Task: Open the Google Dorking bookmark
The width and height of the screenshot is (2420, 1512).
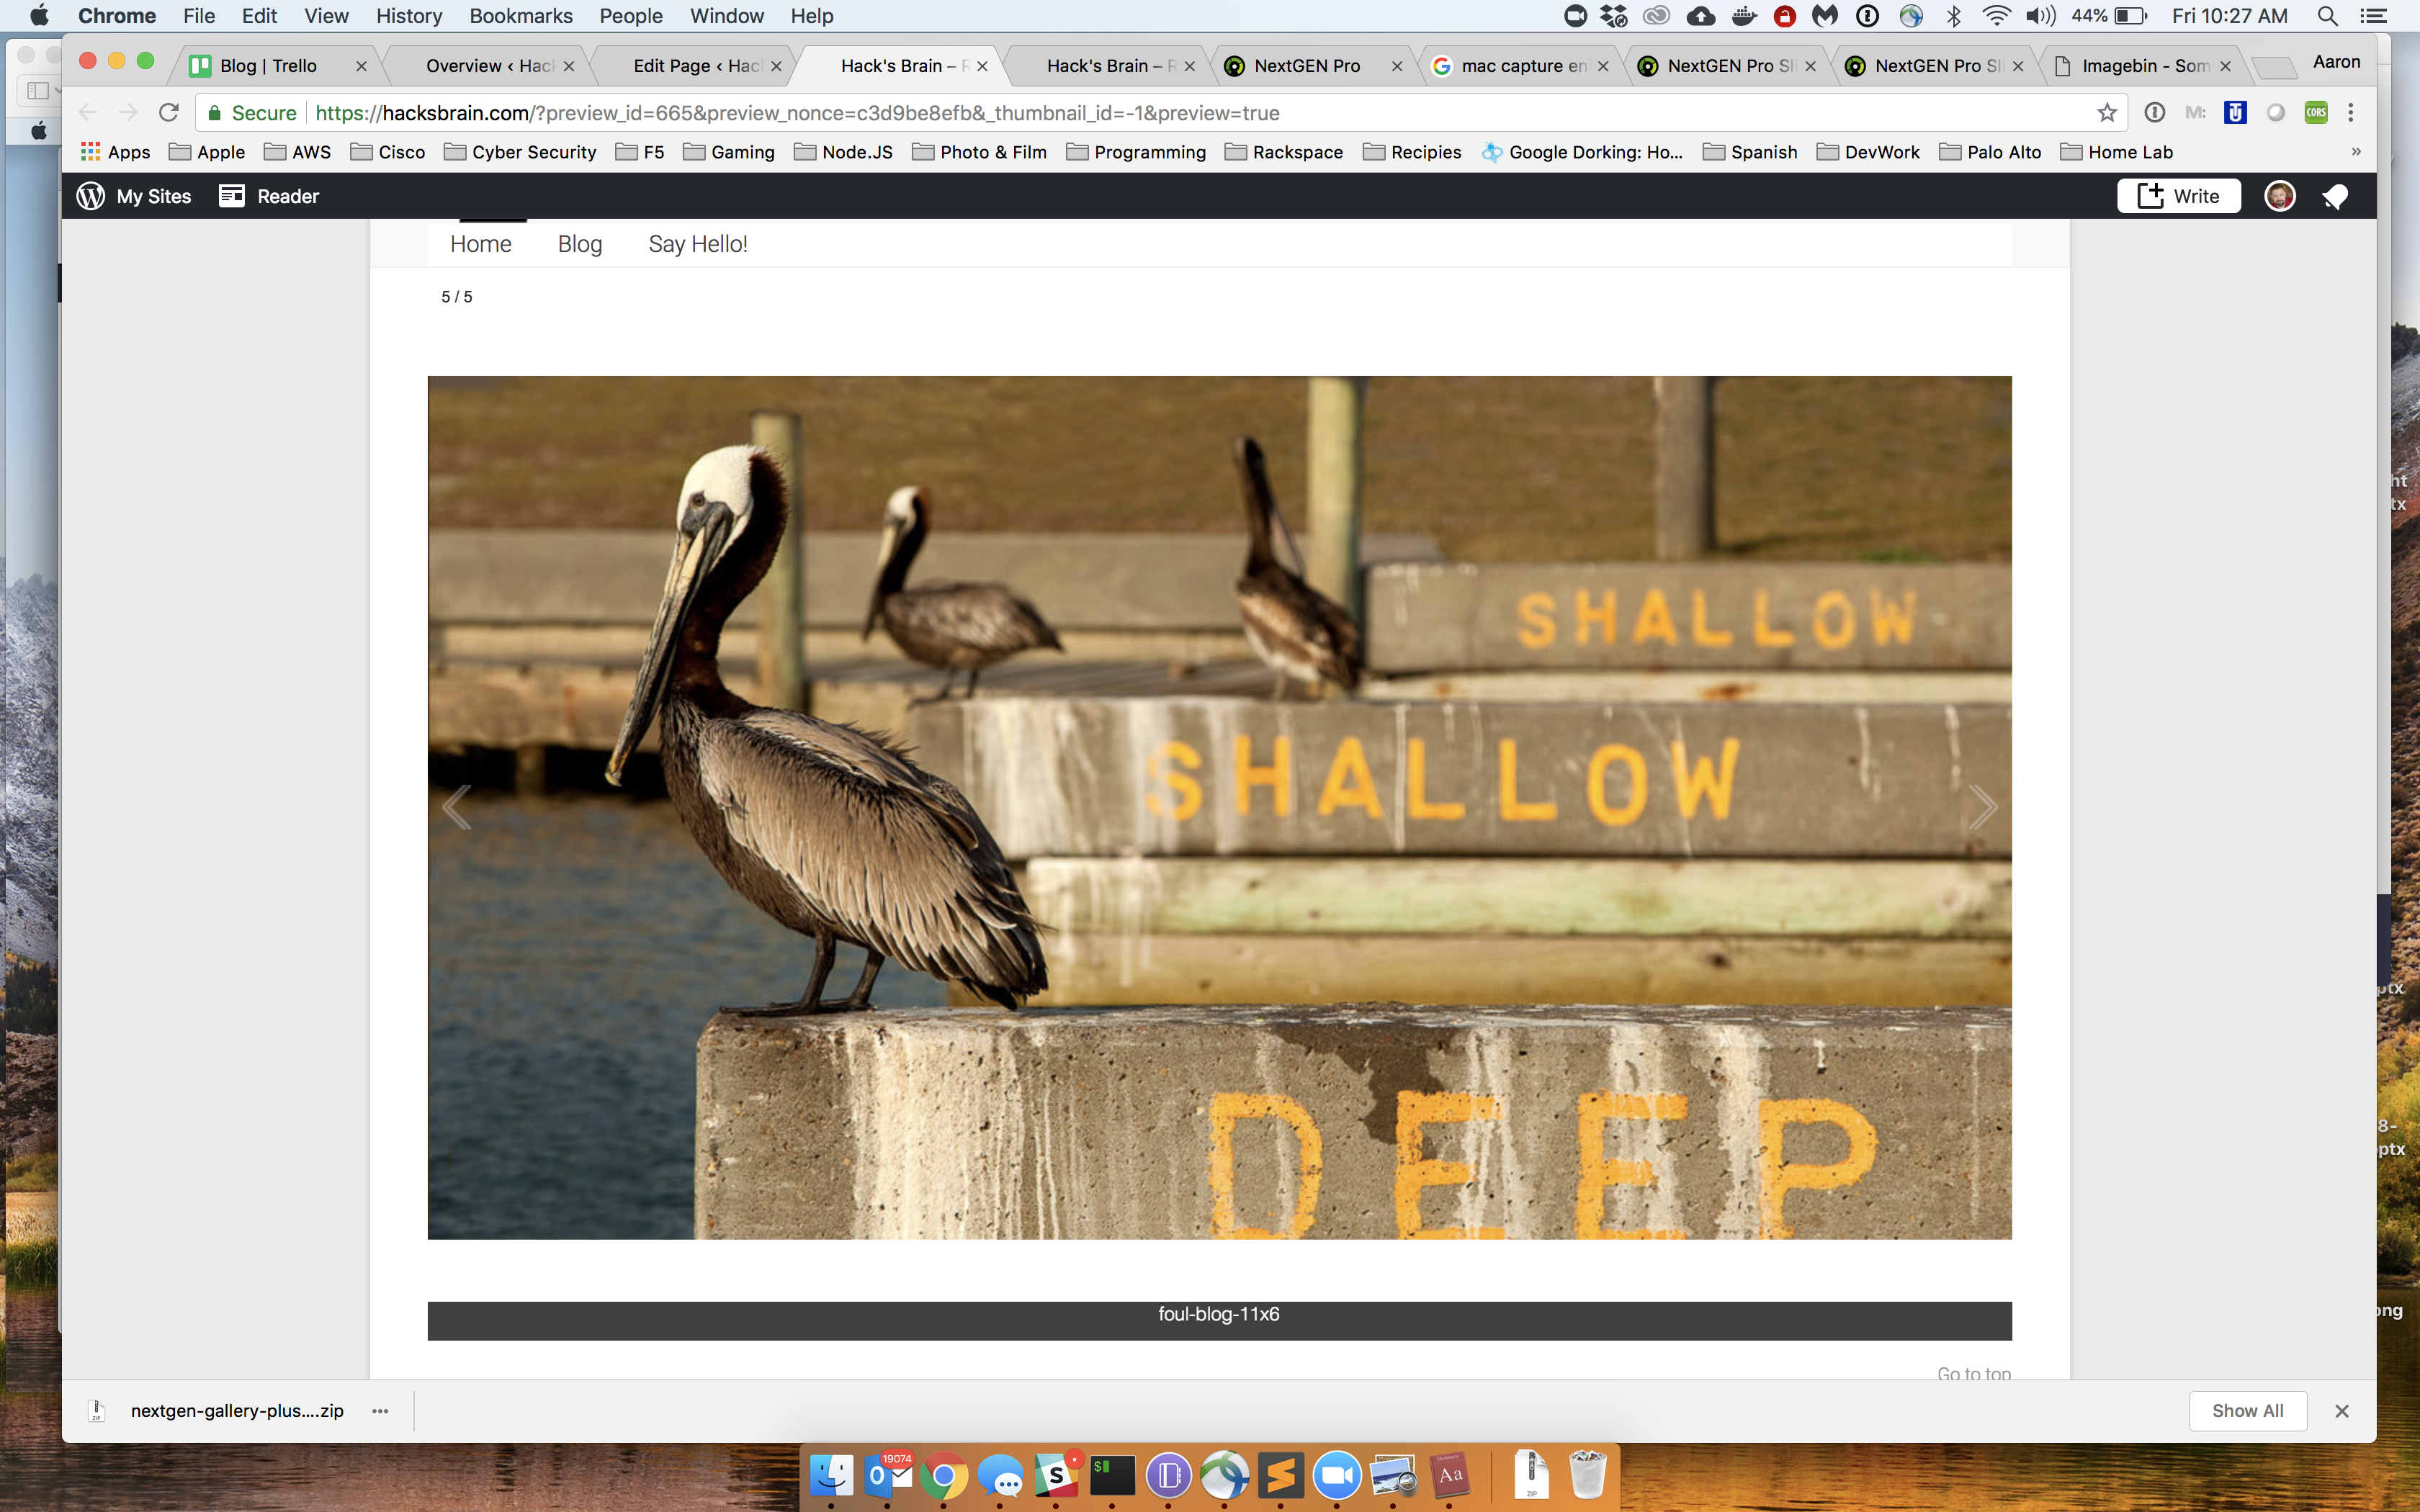Action: (1583, 152)
